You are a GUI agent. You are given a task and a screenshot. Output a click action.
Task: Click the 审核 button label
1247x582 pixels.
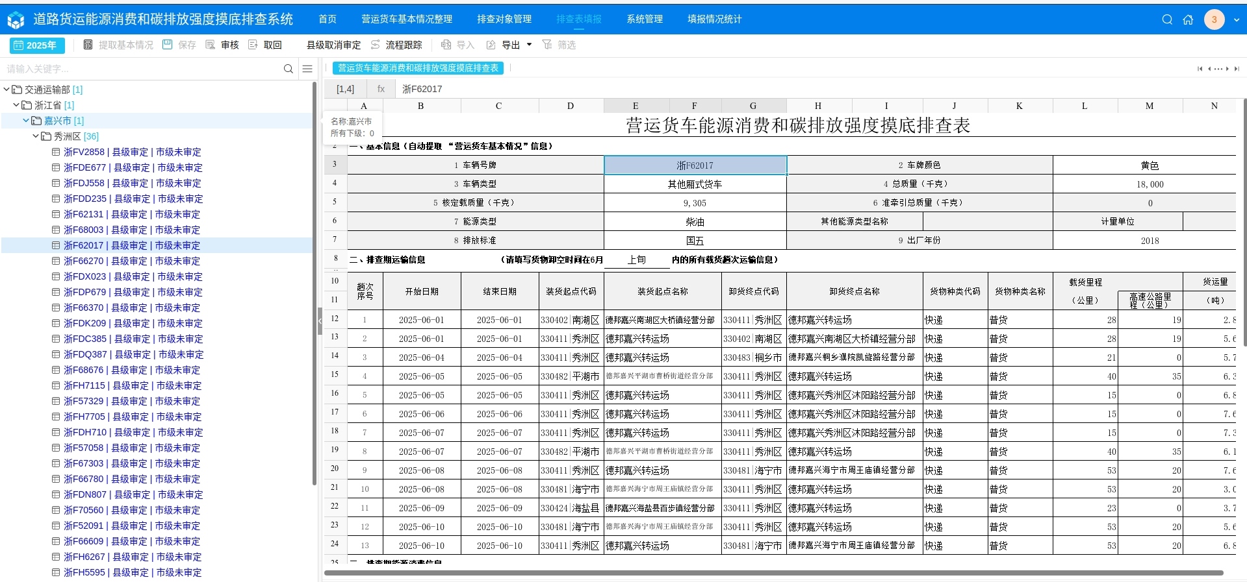click(x=230, y=45)
